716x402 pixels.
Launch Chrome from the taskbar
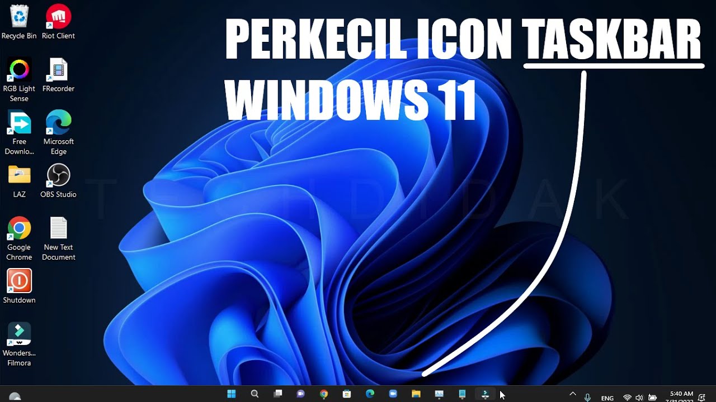pos(324,394)
